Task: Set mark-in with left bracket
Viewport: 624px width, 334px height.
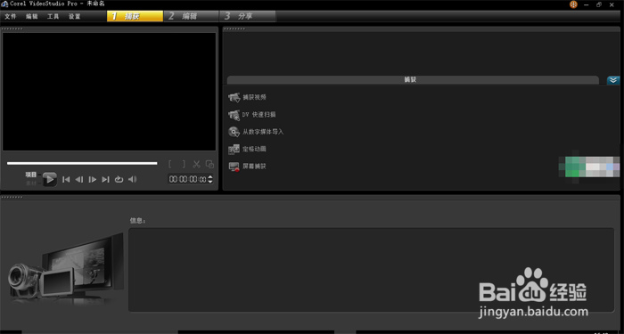Action: pos(170,164)
